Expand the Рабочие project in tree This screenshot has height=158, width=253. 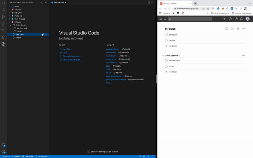(x=9, y=16)
